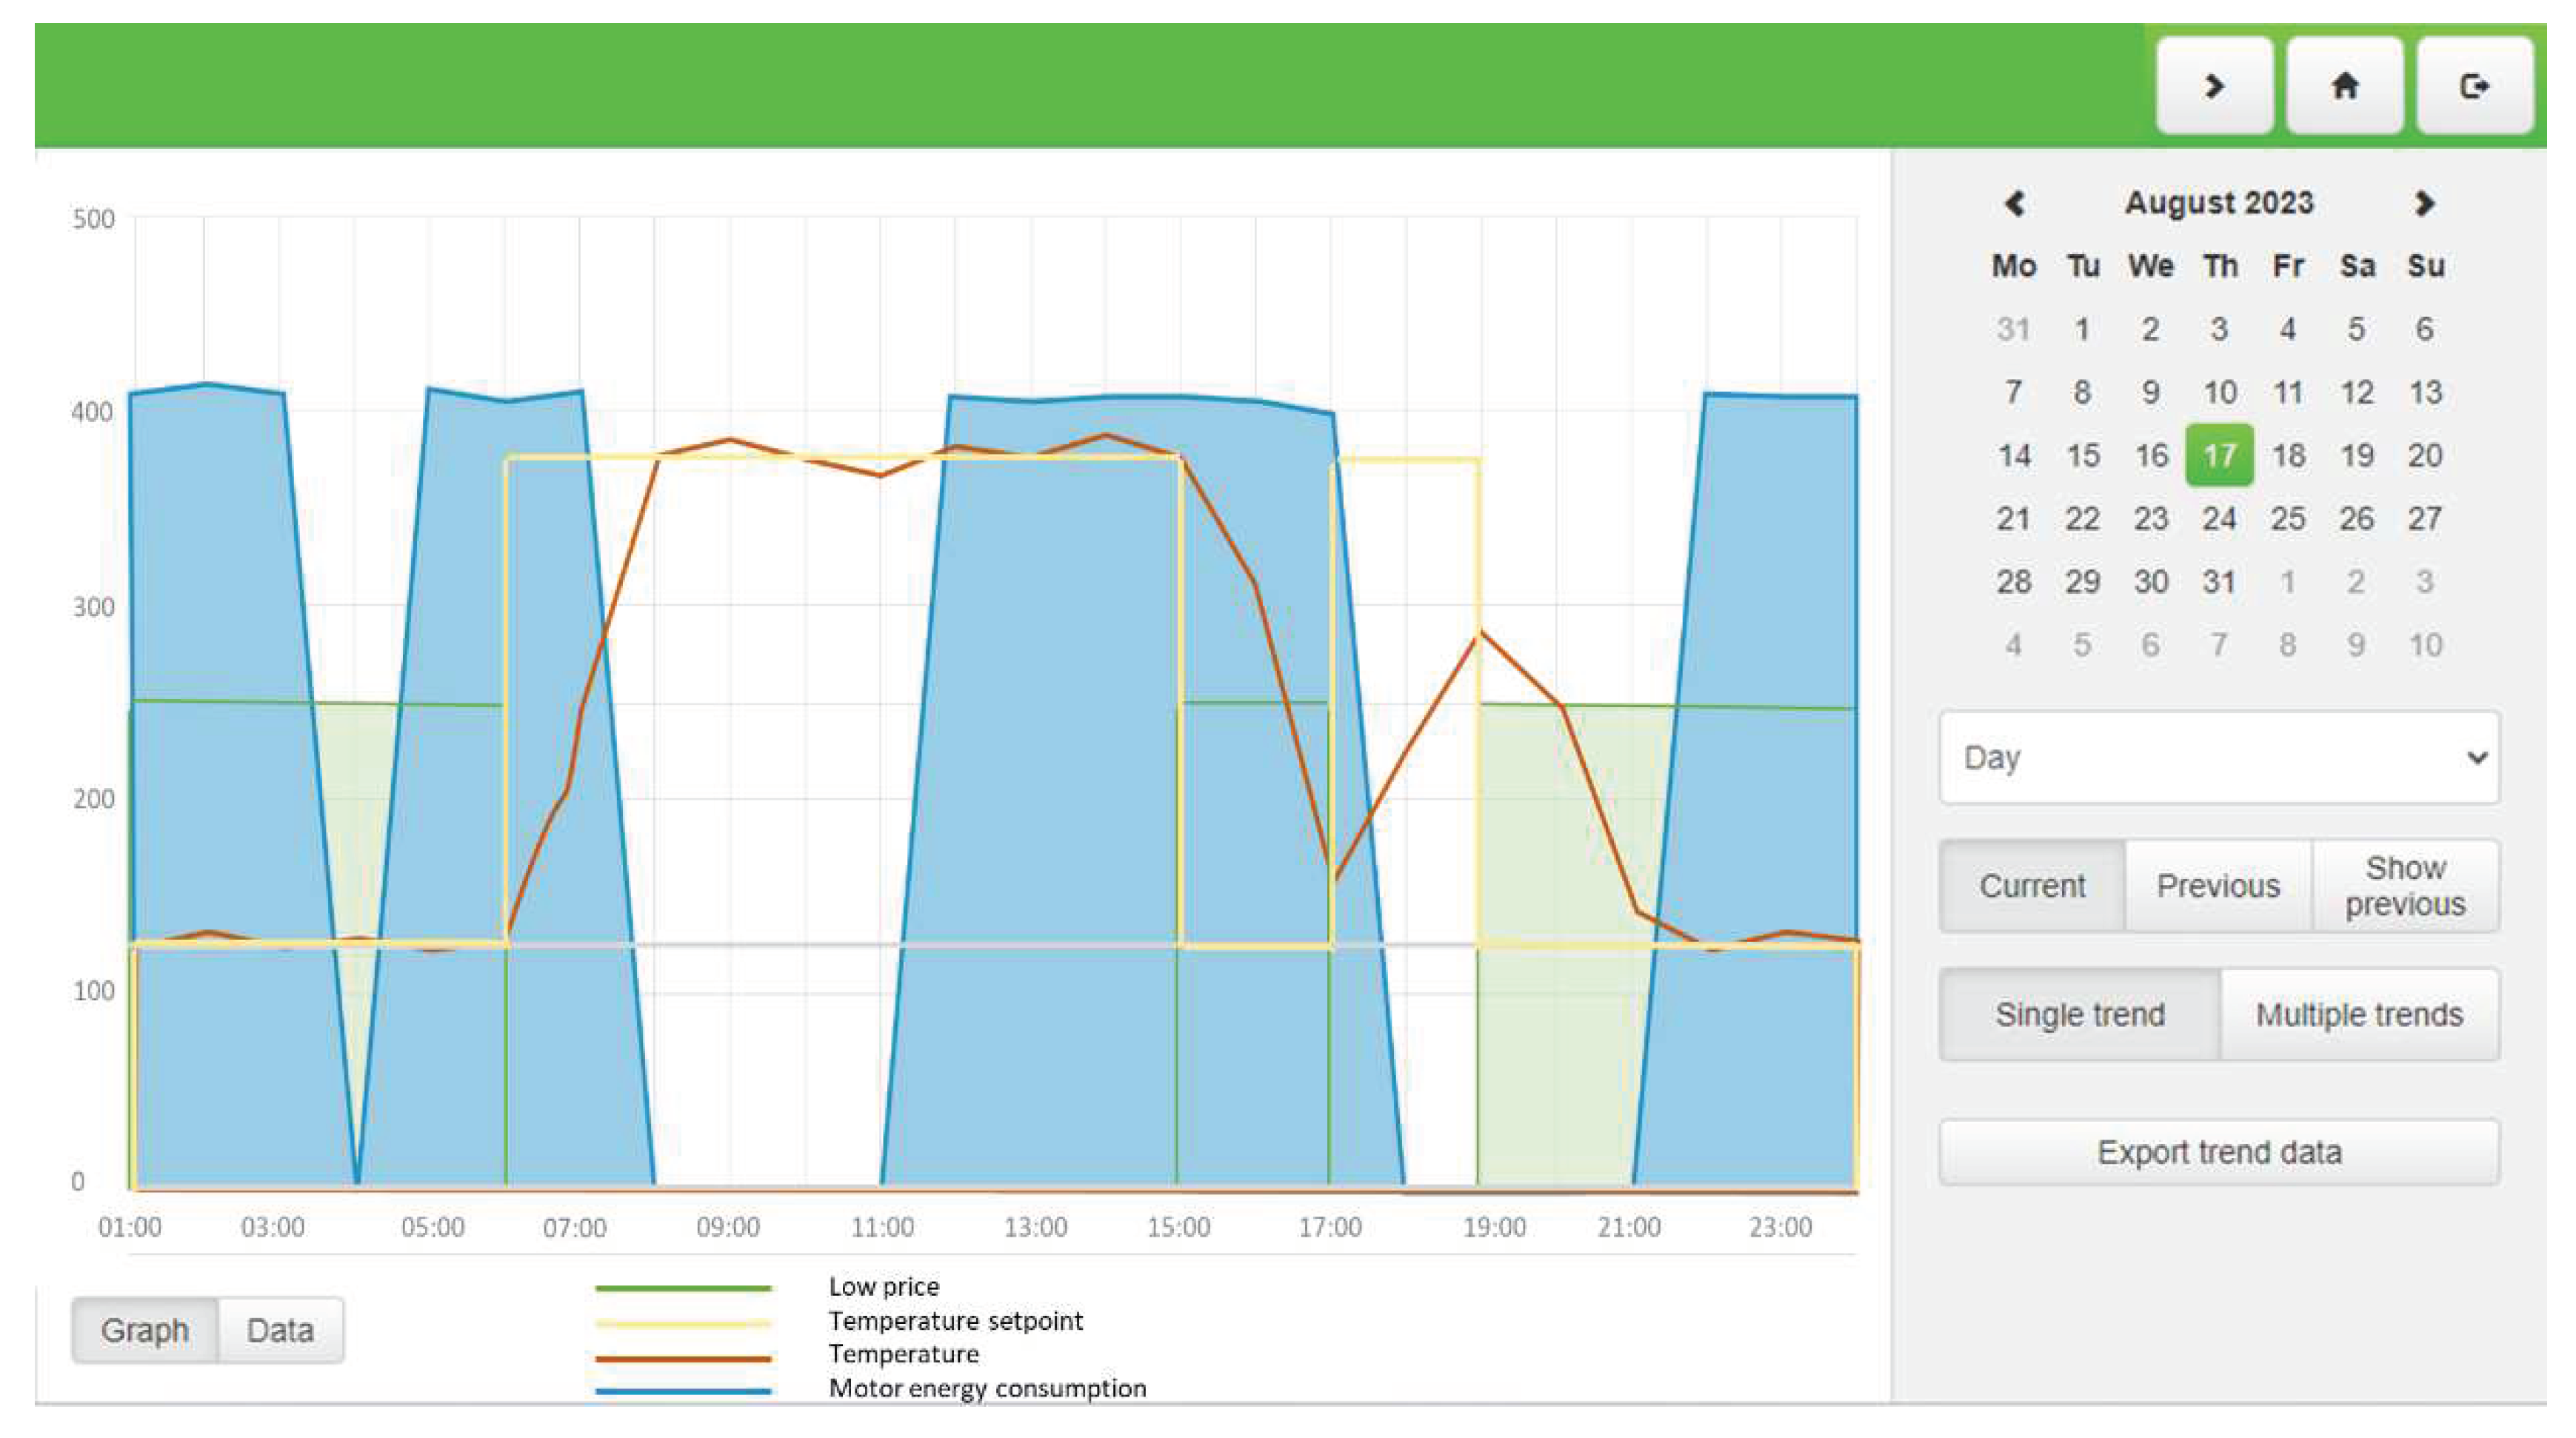The width and height of the screenshot is (2576, 1438).
Task: Select the Previous period button
Action: (2218, 886)
